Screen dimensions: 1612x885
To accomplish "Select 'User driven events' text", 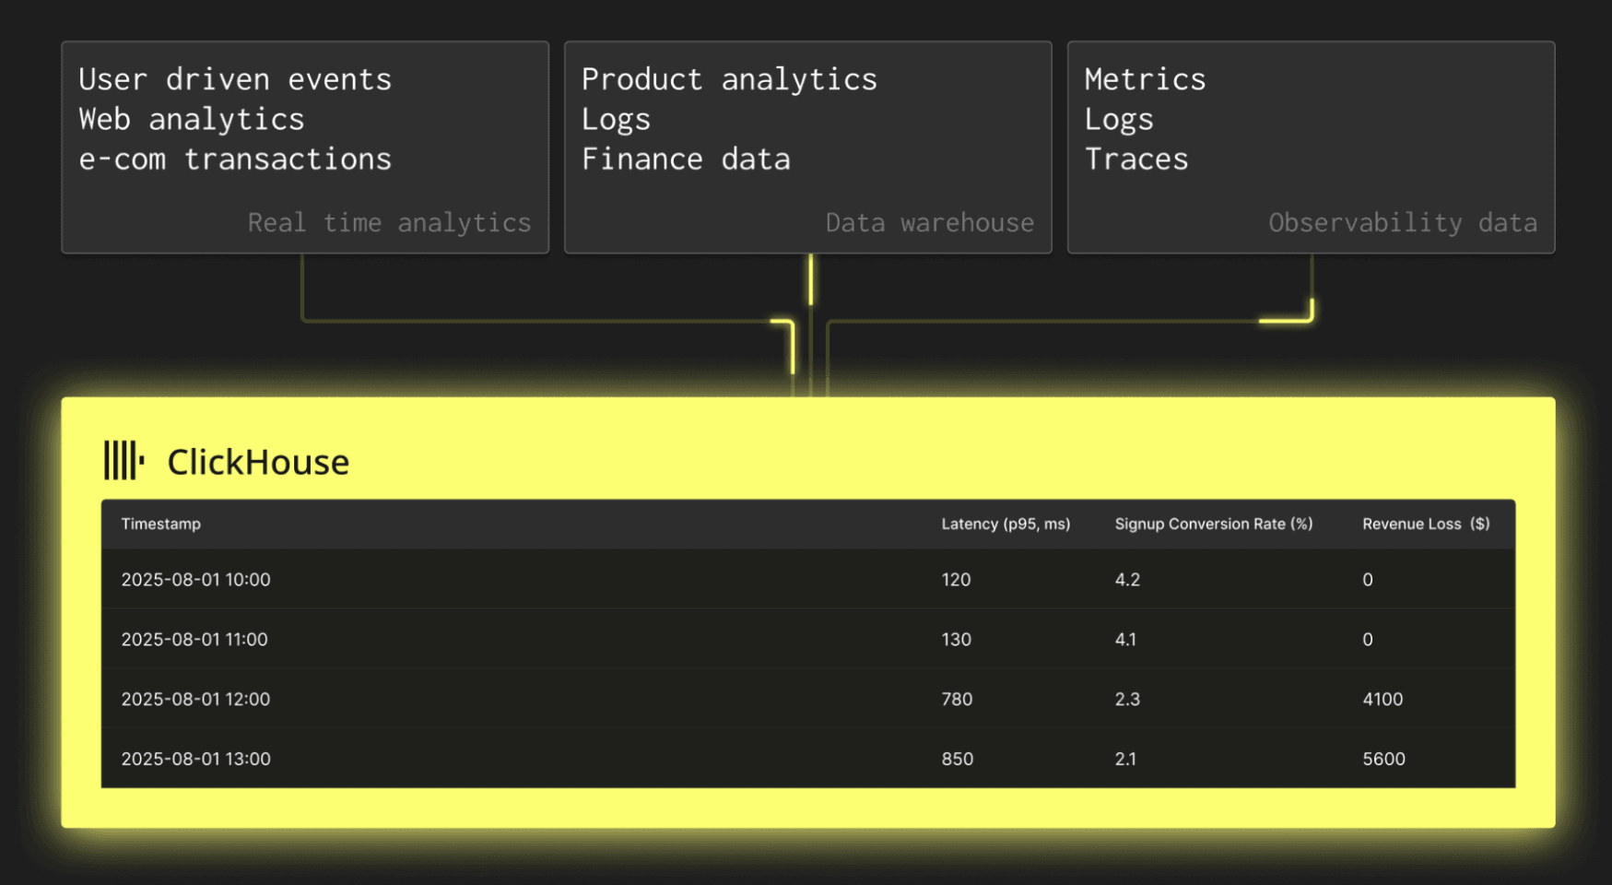I will tap(235, 79).
